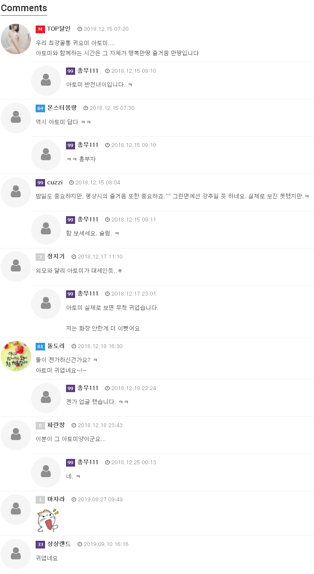Click the 33 level badge beside 상상랜드
Viewport: 314px width, 574px height.
[40, 544]
